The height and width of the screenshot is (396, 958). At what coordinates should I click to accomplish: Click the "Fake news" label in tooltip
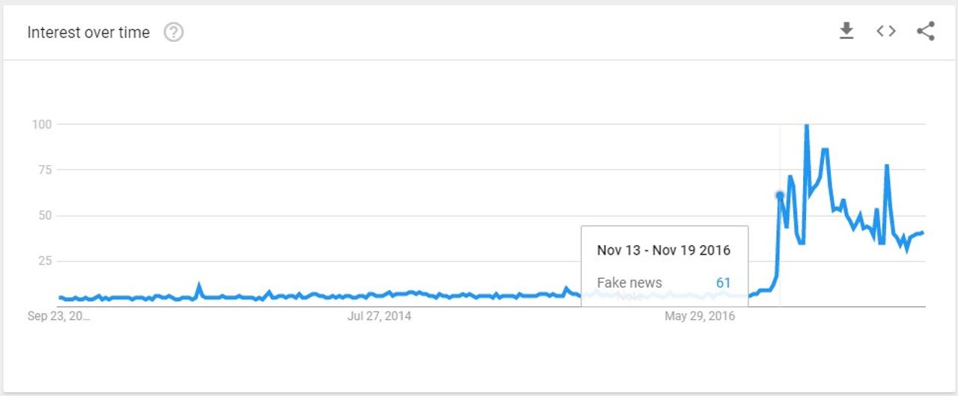pos(629,282)
